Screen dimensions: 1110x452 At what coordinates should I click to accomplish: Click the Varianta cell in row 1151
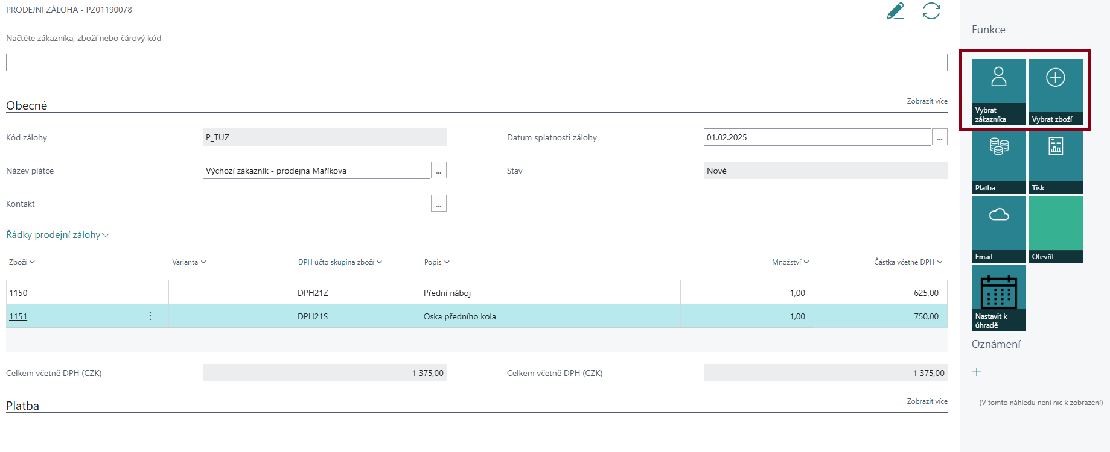click(232, 316)
